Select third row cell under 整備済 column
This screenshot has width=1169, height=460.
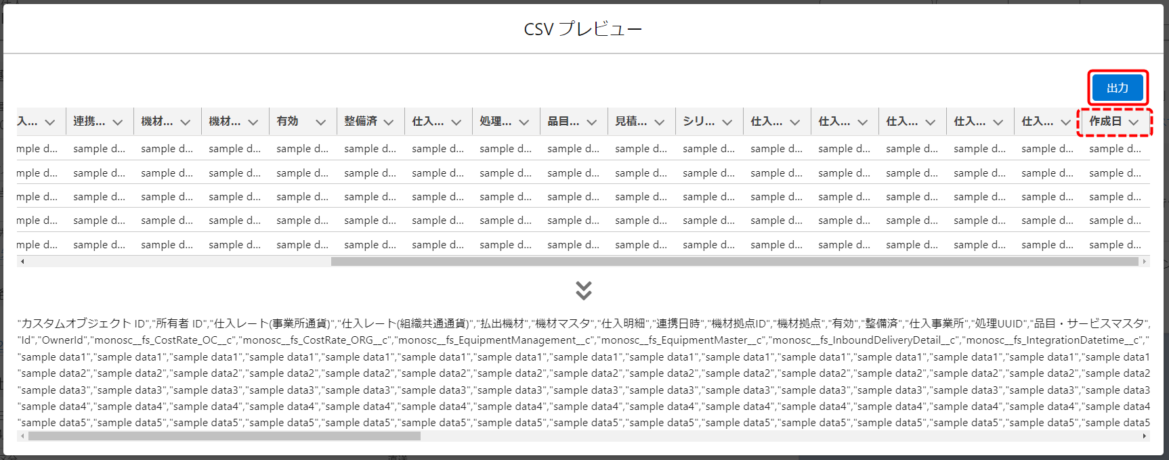pyautogui.click(x=370, y=197)
